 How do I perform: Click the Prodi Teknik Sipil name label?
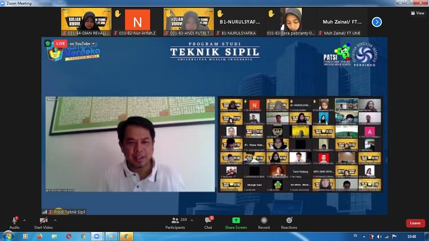tap(70, 212)
